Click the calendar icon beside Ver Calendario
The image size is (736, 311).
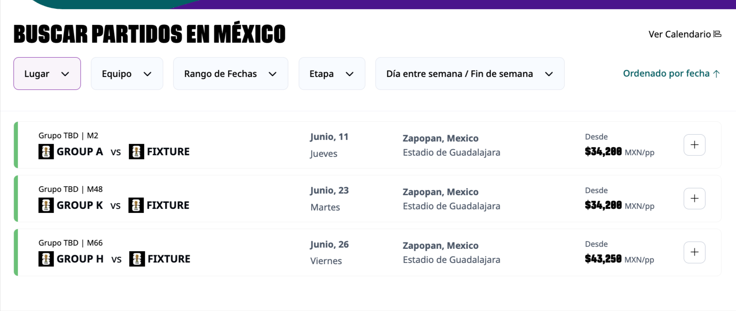[x=717, y=34]
